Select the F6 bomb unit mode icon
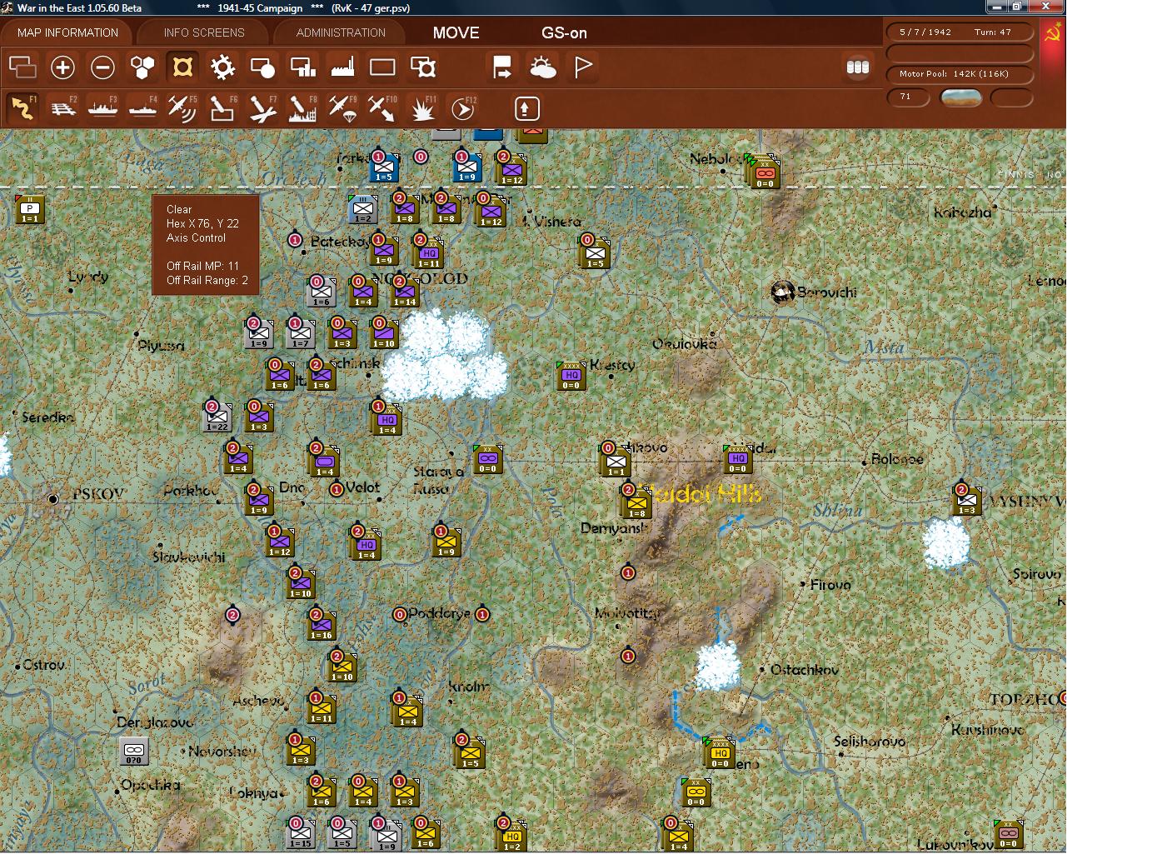Image resolution: width=1152 pixels, height=864 pixels. click(222, 108)
